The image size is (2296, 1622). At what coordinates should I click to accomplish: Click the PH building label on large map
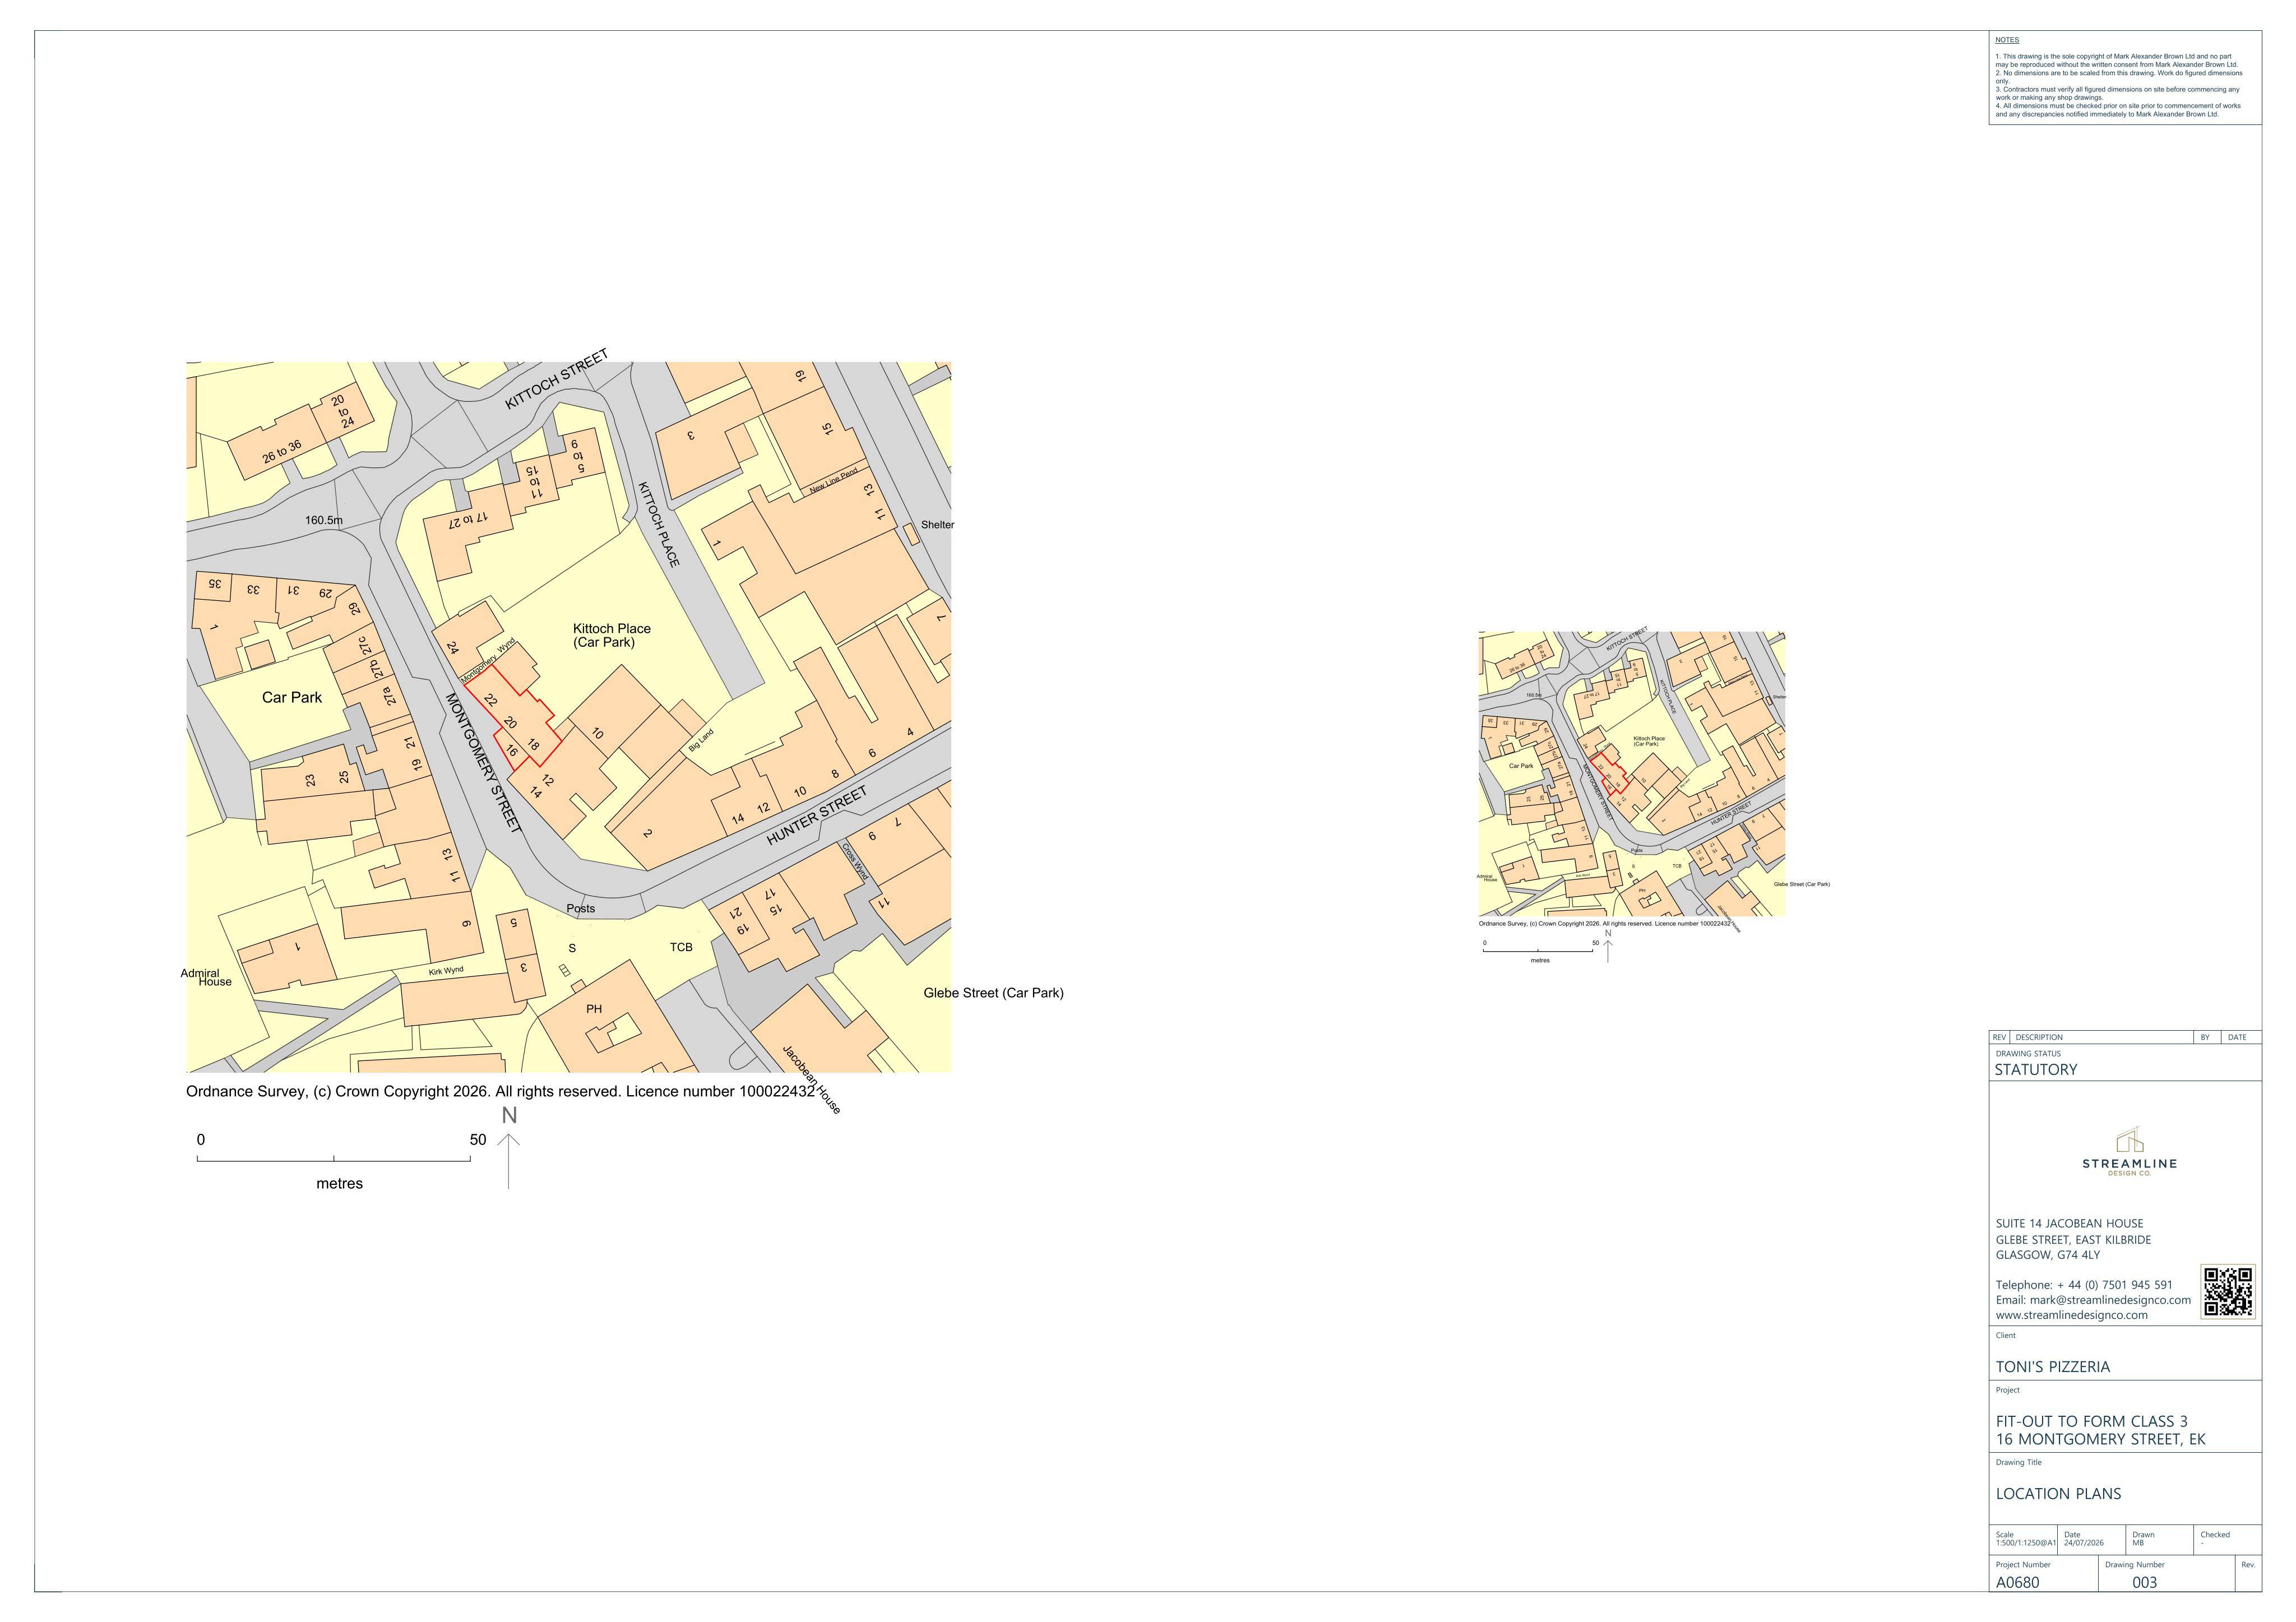point(594,1009)
